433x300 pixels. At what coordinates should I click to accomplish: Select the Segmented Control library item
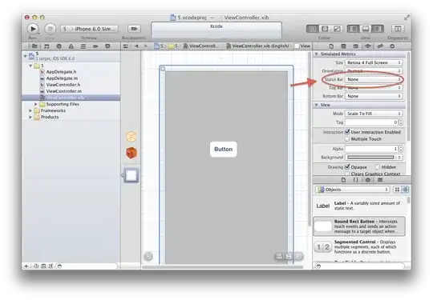359,247
